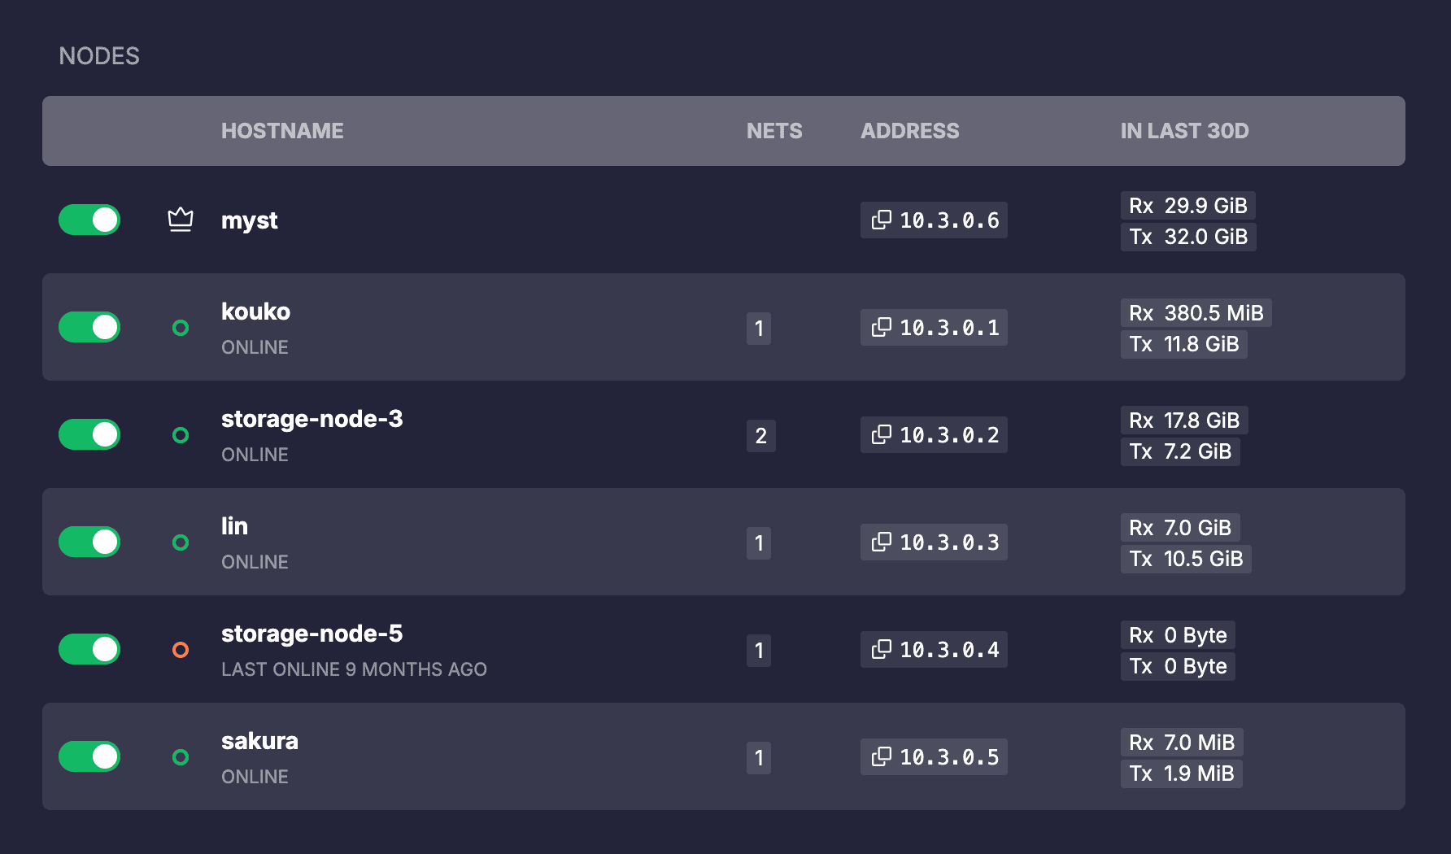Copy the 10.3.0.2 address icon
This screenshot has width=1451, height=854.
[x=882, y=434]
